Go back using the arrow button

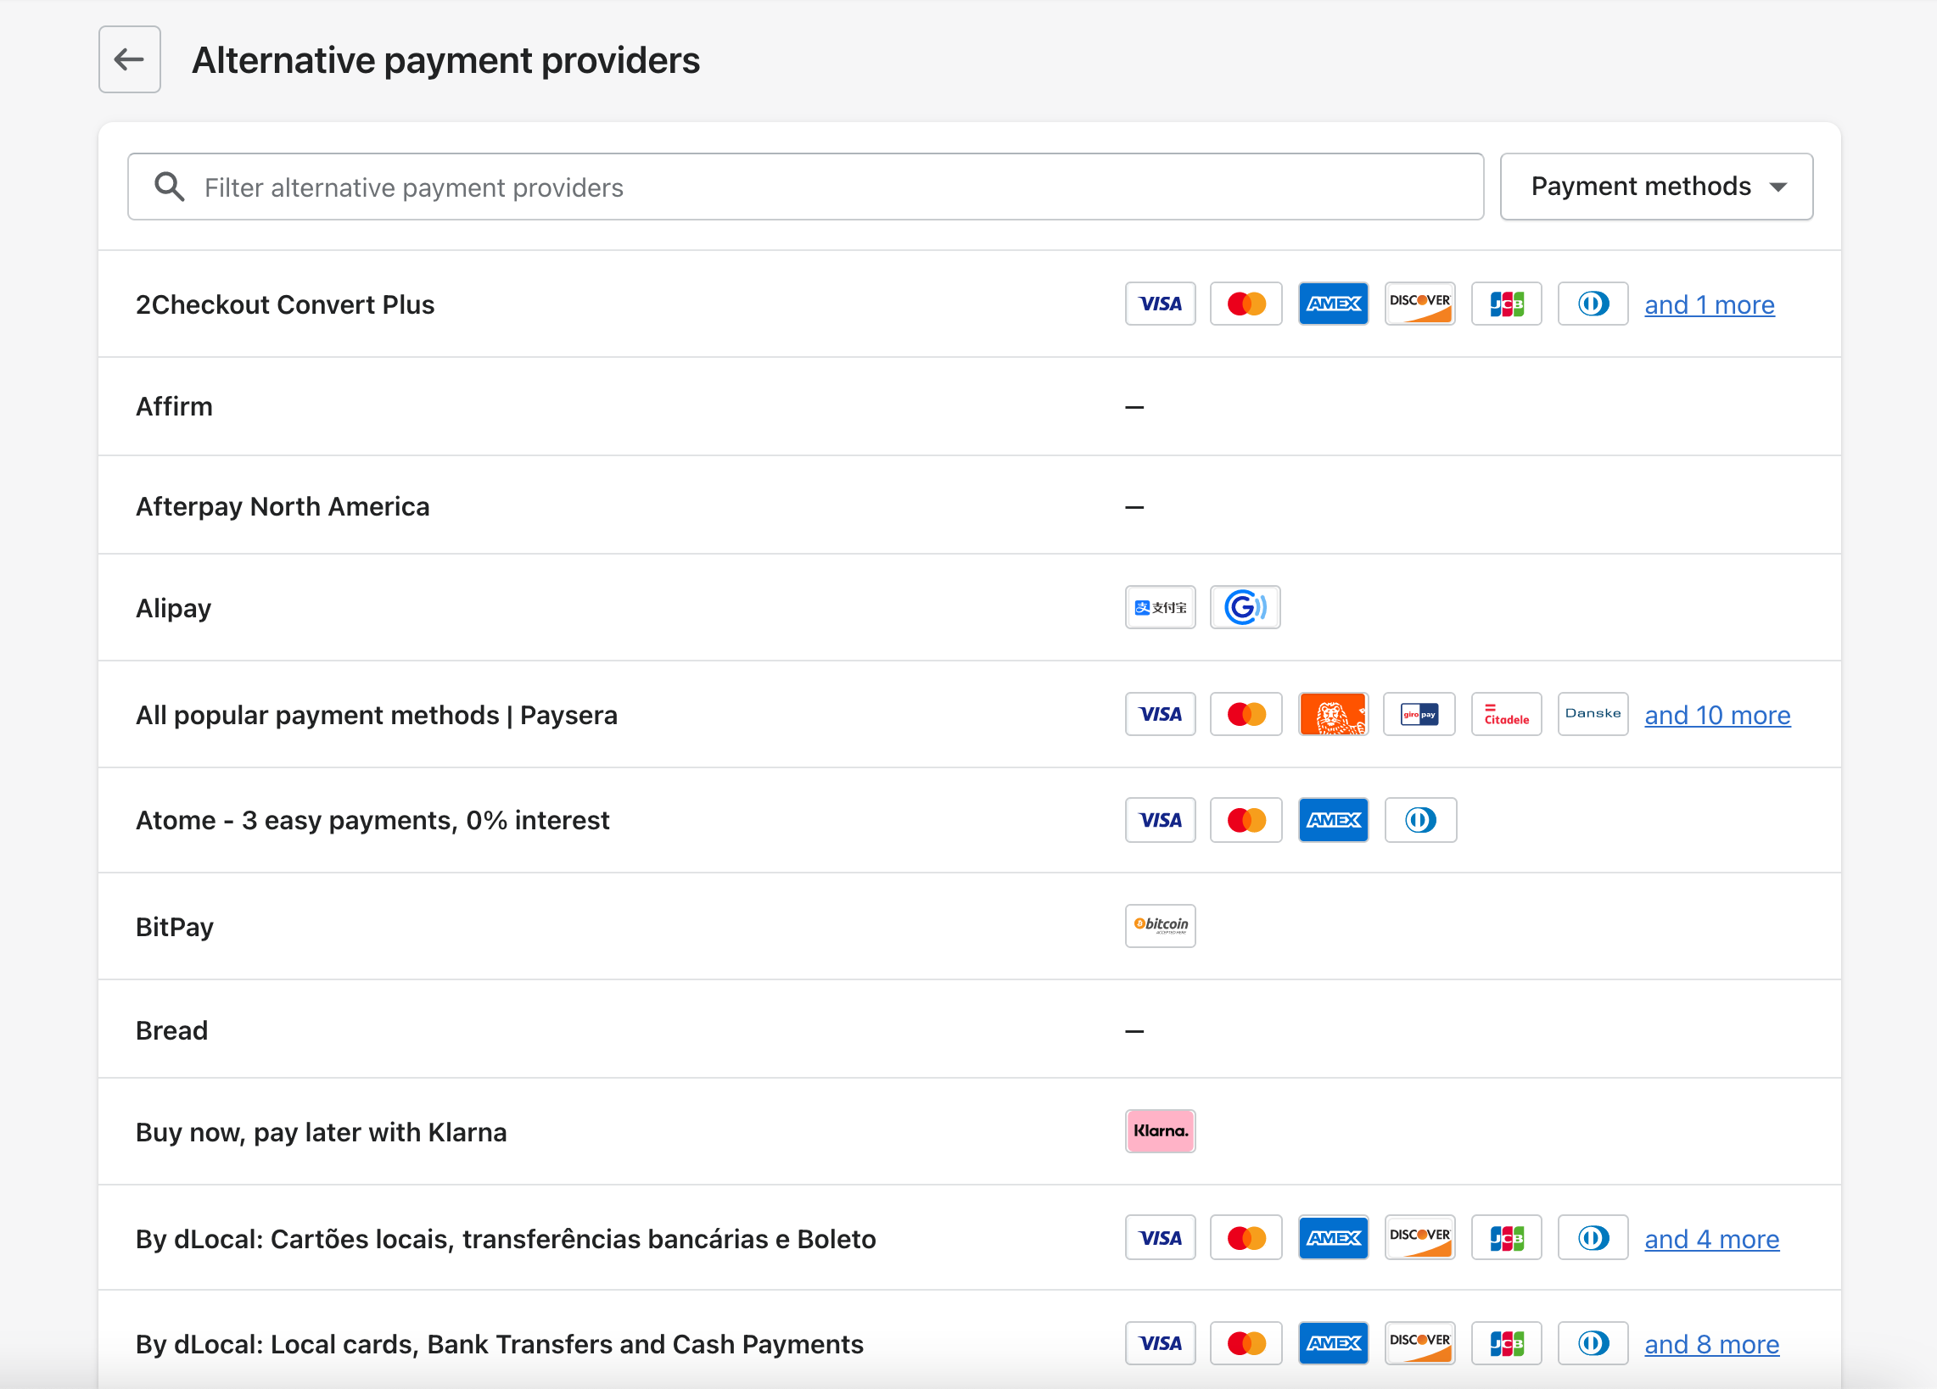click(130, 59)
